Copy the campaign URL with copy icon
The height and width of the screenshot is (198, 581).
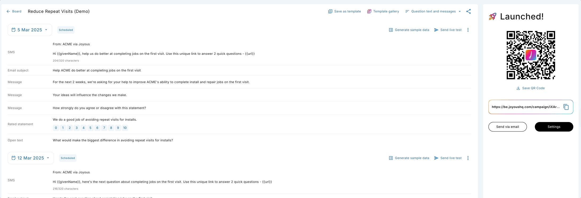[x=566, y=107]
